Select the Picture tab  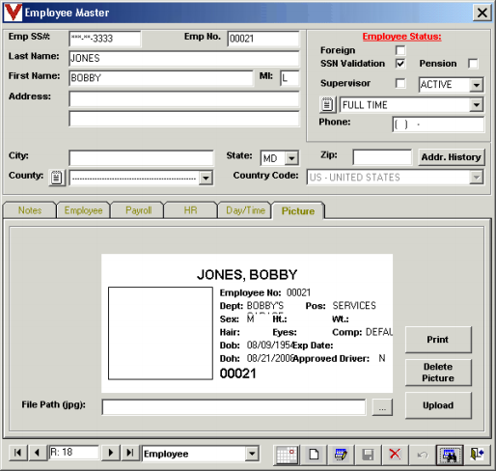[x=298, y=211]
